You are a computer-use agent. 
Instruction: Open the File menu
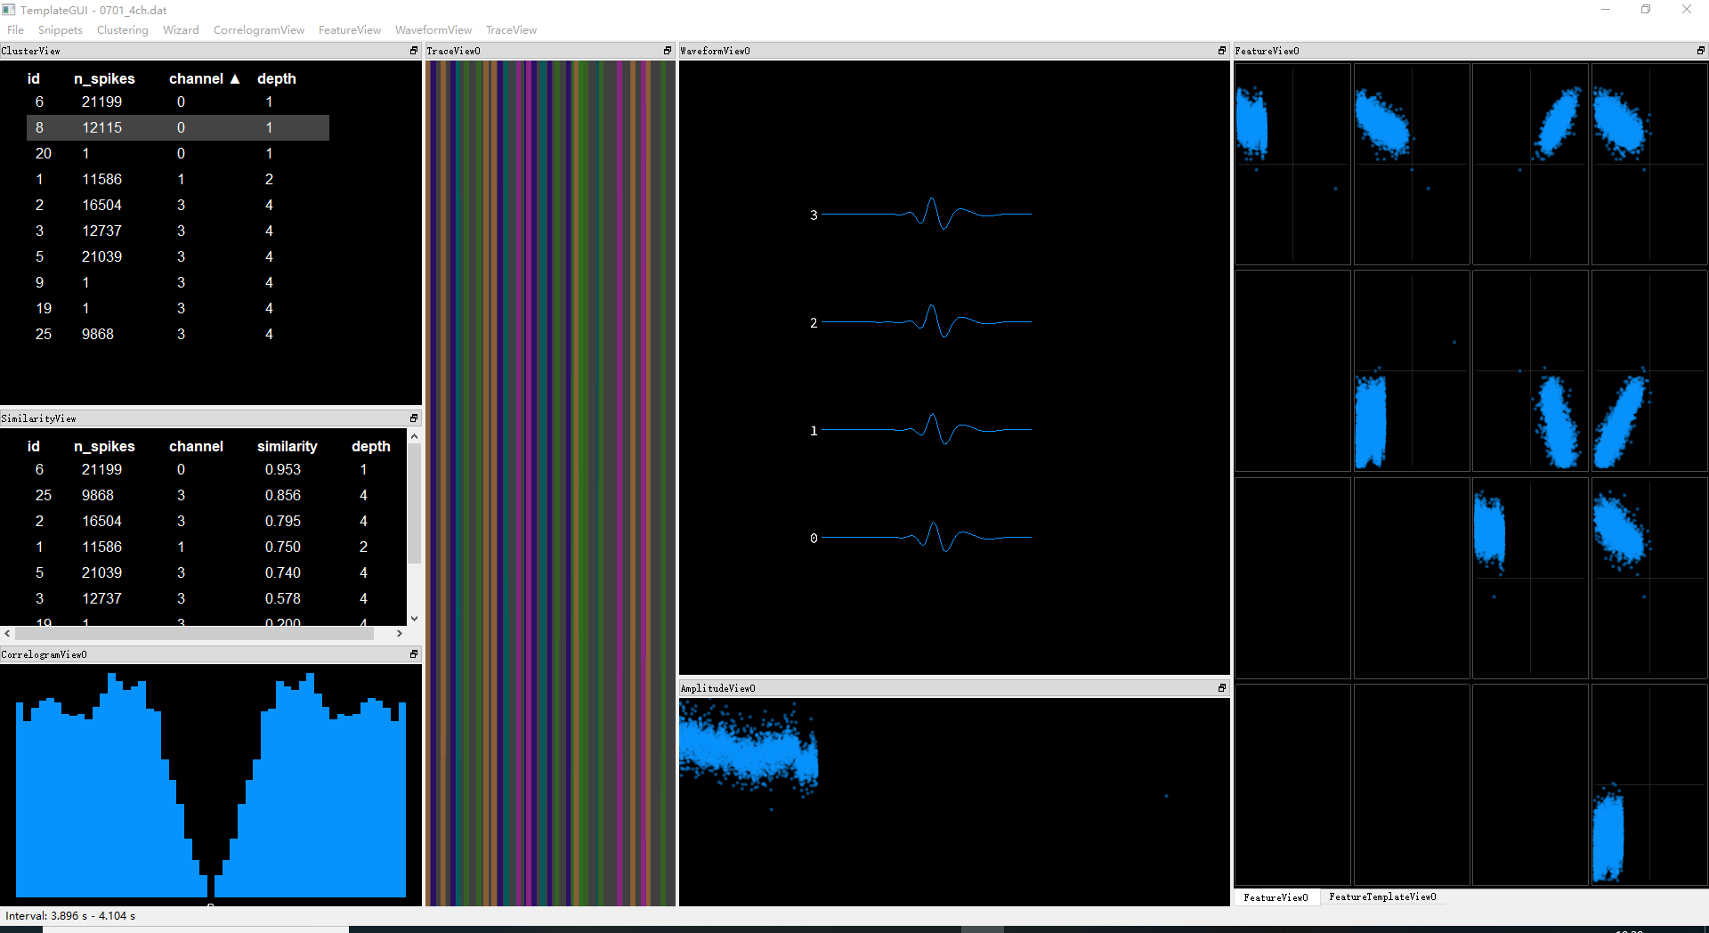pos(14,29)
